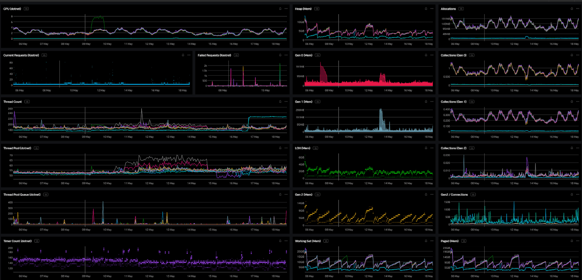Expand options menu for Gen 0 (Mem) panel

click(432, 55)
